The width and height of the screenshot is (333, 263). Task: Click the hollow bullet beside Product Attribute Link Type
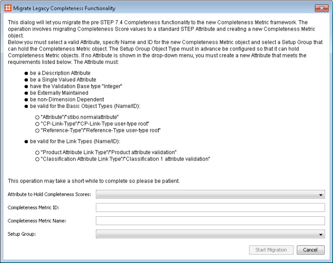click(38, 152)
